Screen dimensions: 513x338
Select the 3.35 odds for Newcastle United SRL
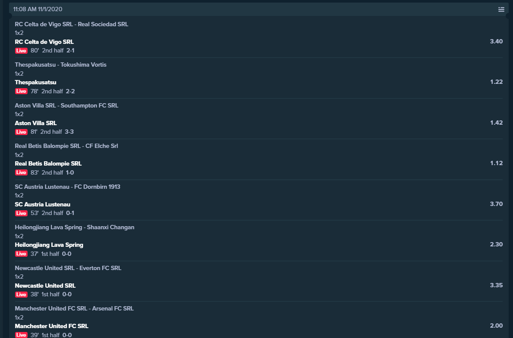point(496,286)
